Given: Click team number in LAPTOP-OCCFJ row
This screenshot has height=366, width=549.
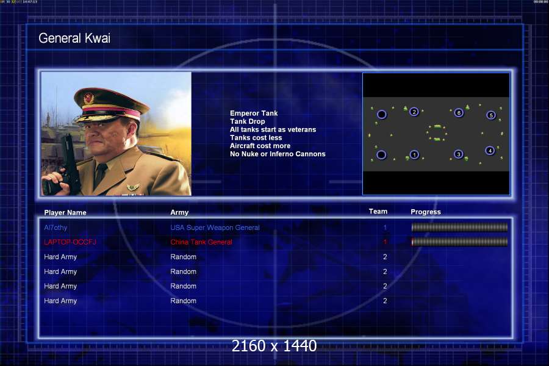Looking at the screenshot, I should coord(385,242).
